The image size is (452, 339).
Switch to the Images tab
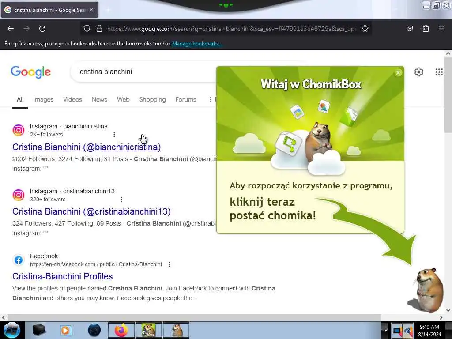click(43, 100)
